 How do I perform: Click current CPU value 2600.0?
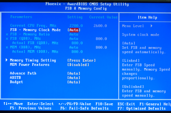coord(100,26)
